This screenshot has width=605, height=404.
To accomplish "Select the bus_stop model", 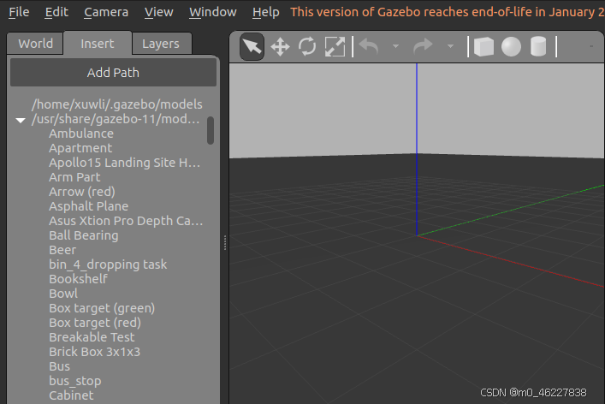I will pos(74,381).
